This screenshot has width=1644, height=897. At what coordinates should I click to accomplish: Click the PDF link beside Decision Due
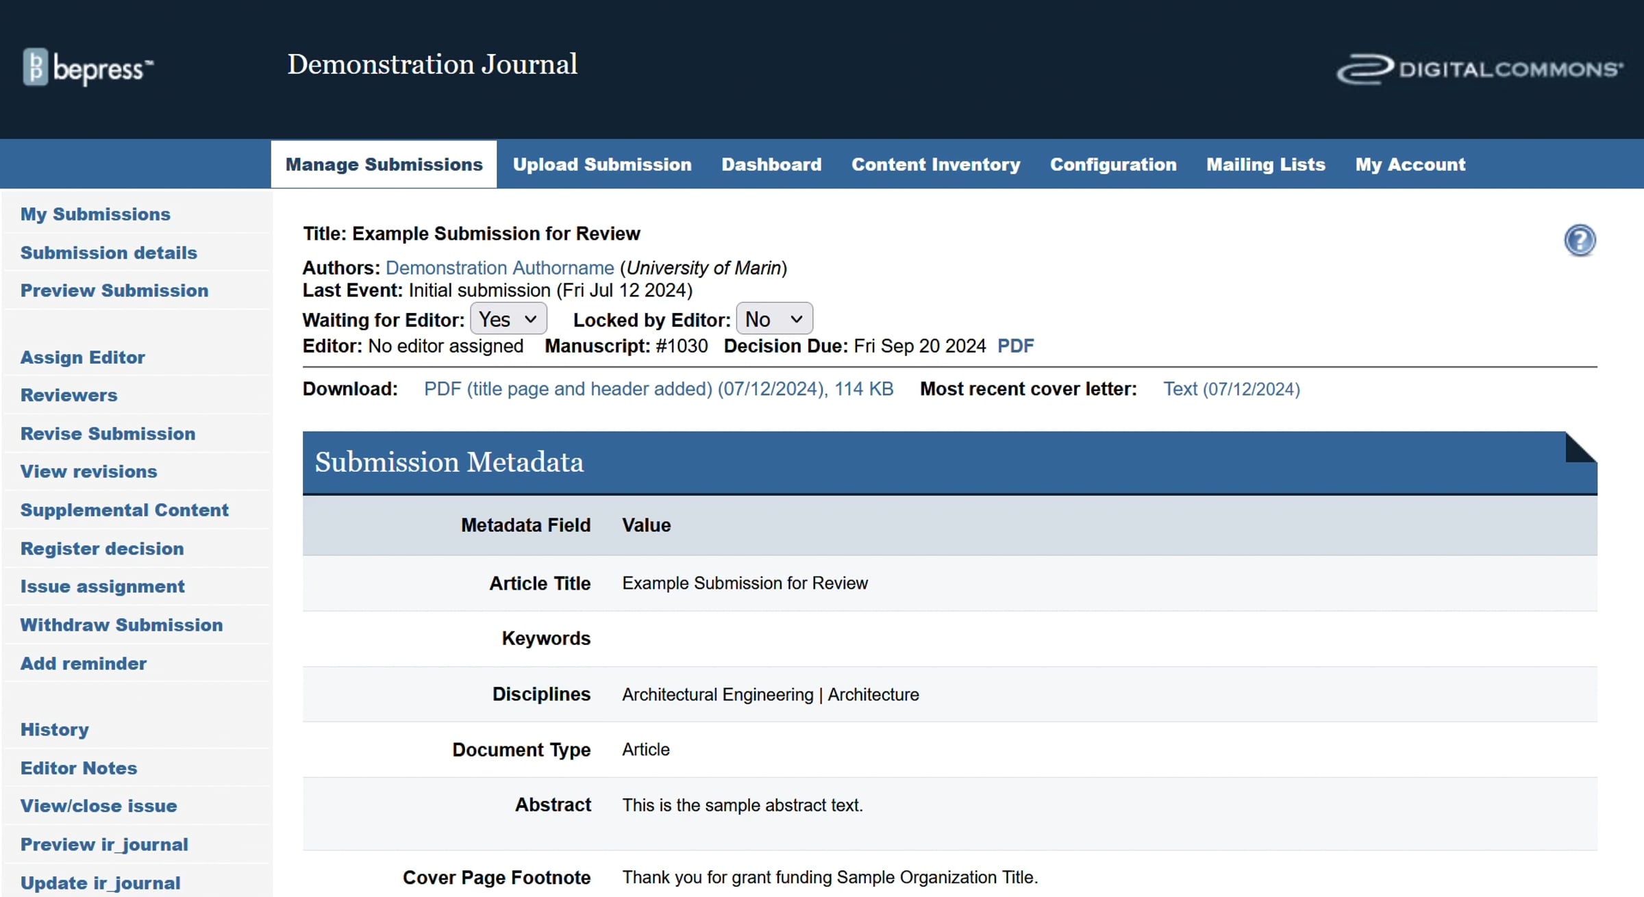click(x=1016, y=346)
